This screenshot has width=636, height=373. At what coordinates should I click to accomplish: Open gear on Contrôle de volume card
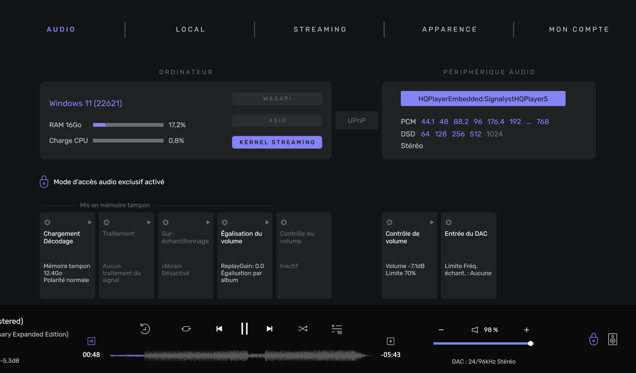coord(390,223)
